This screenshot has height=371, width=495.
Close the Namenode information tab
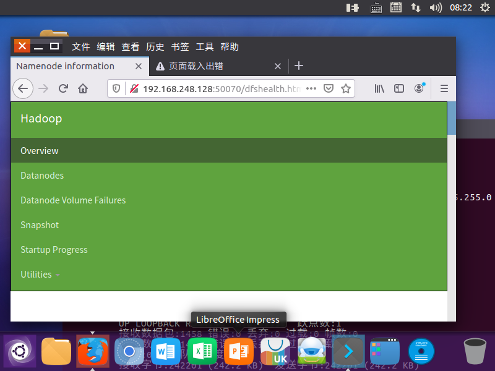coord(138,66)
